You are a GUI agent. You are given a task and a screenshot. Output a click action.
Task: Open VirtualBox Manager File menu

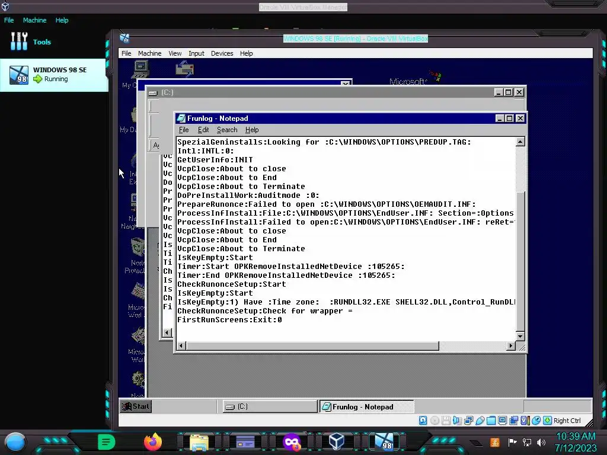9,20
